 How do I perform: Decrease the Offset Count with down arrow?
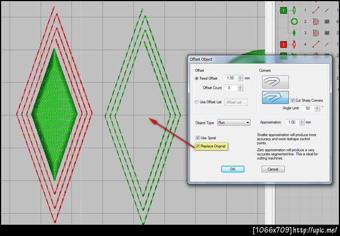point(240,89)
